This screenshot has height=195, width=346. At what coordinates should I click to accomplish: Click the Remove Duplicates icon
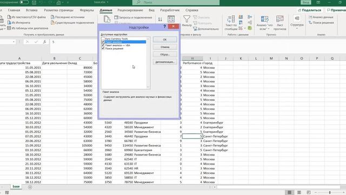point(241,23)
